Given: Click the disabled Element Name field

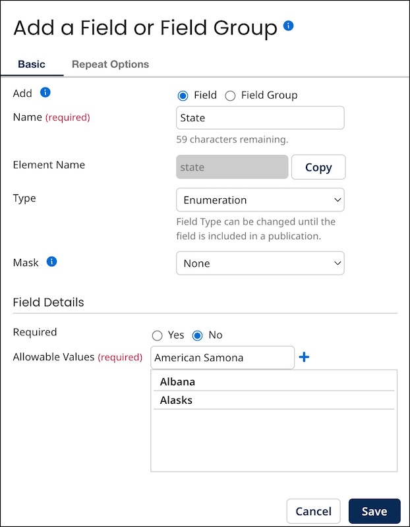Looking at the screenshot, I should (x=232, y=167).
